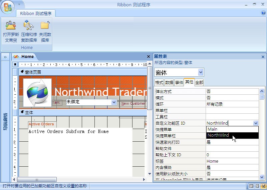Select the Northwind Traders title label
The width and height of the screenshot is (267, 190).
click(100, 92)
